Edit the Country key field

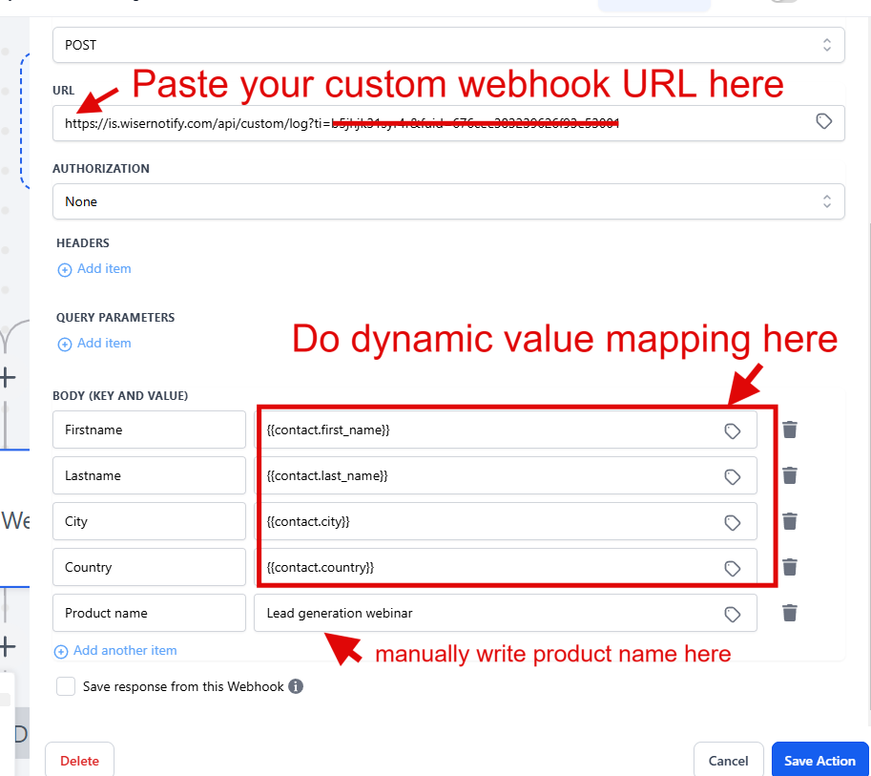click(x=149, y=567)
